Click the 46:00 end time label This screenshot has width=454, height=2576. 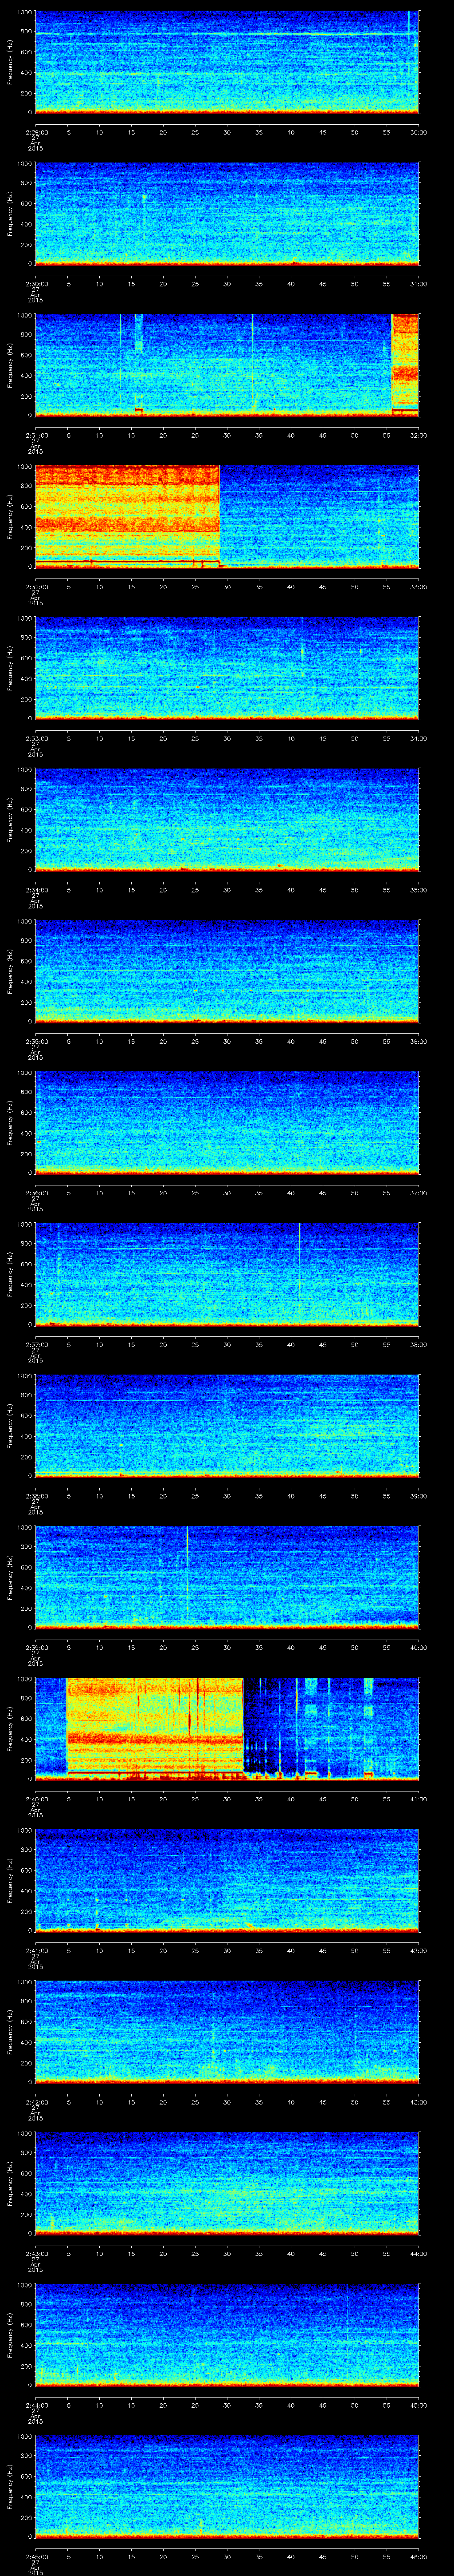tap(418, 2556)
